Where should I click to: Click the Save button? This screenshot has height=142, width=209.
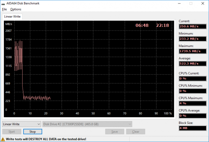coord(115,132)
